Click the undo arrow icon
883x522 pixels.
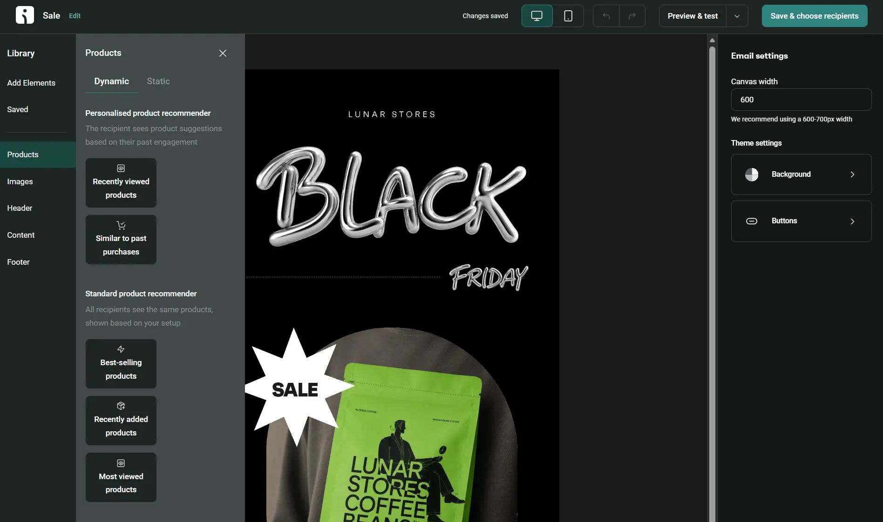point(606,16)
